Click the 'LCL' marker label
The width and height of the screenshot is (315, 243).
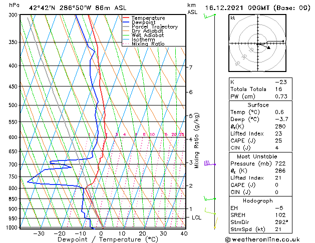[196, 217]
